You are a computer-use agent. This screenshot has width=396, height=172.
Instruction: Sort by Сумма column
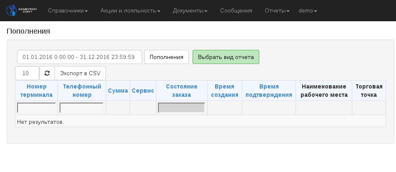click(x=118, y=91)
